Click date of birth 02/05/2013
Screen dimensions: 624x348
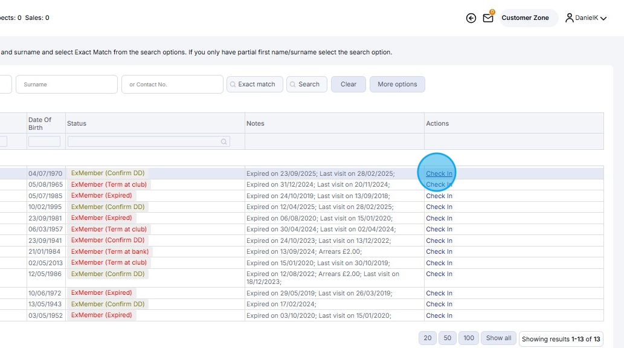coord(45,263)
